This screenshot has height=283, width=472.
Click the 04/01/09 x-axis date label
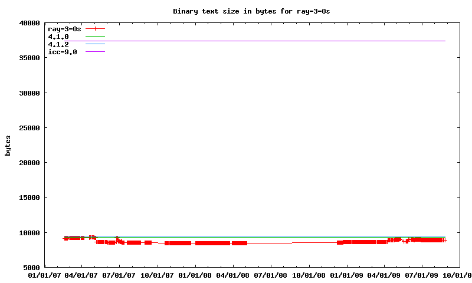coord(384,275)
